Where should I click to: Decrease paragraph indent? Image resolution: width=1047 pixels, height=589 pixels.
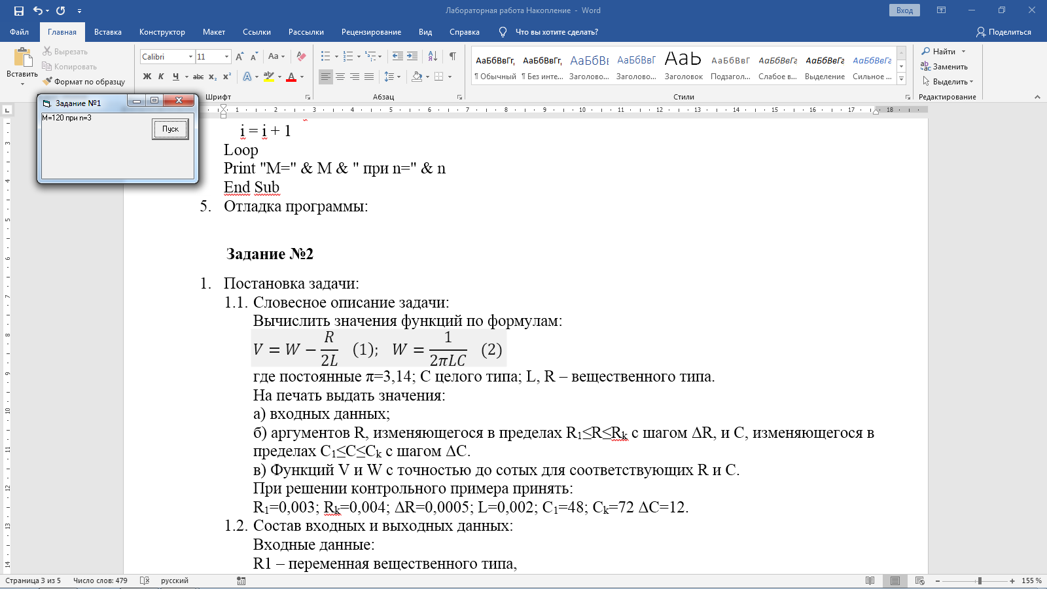(398, 56)
